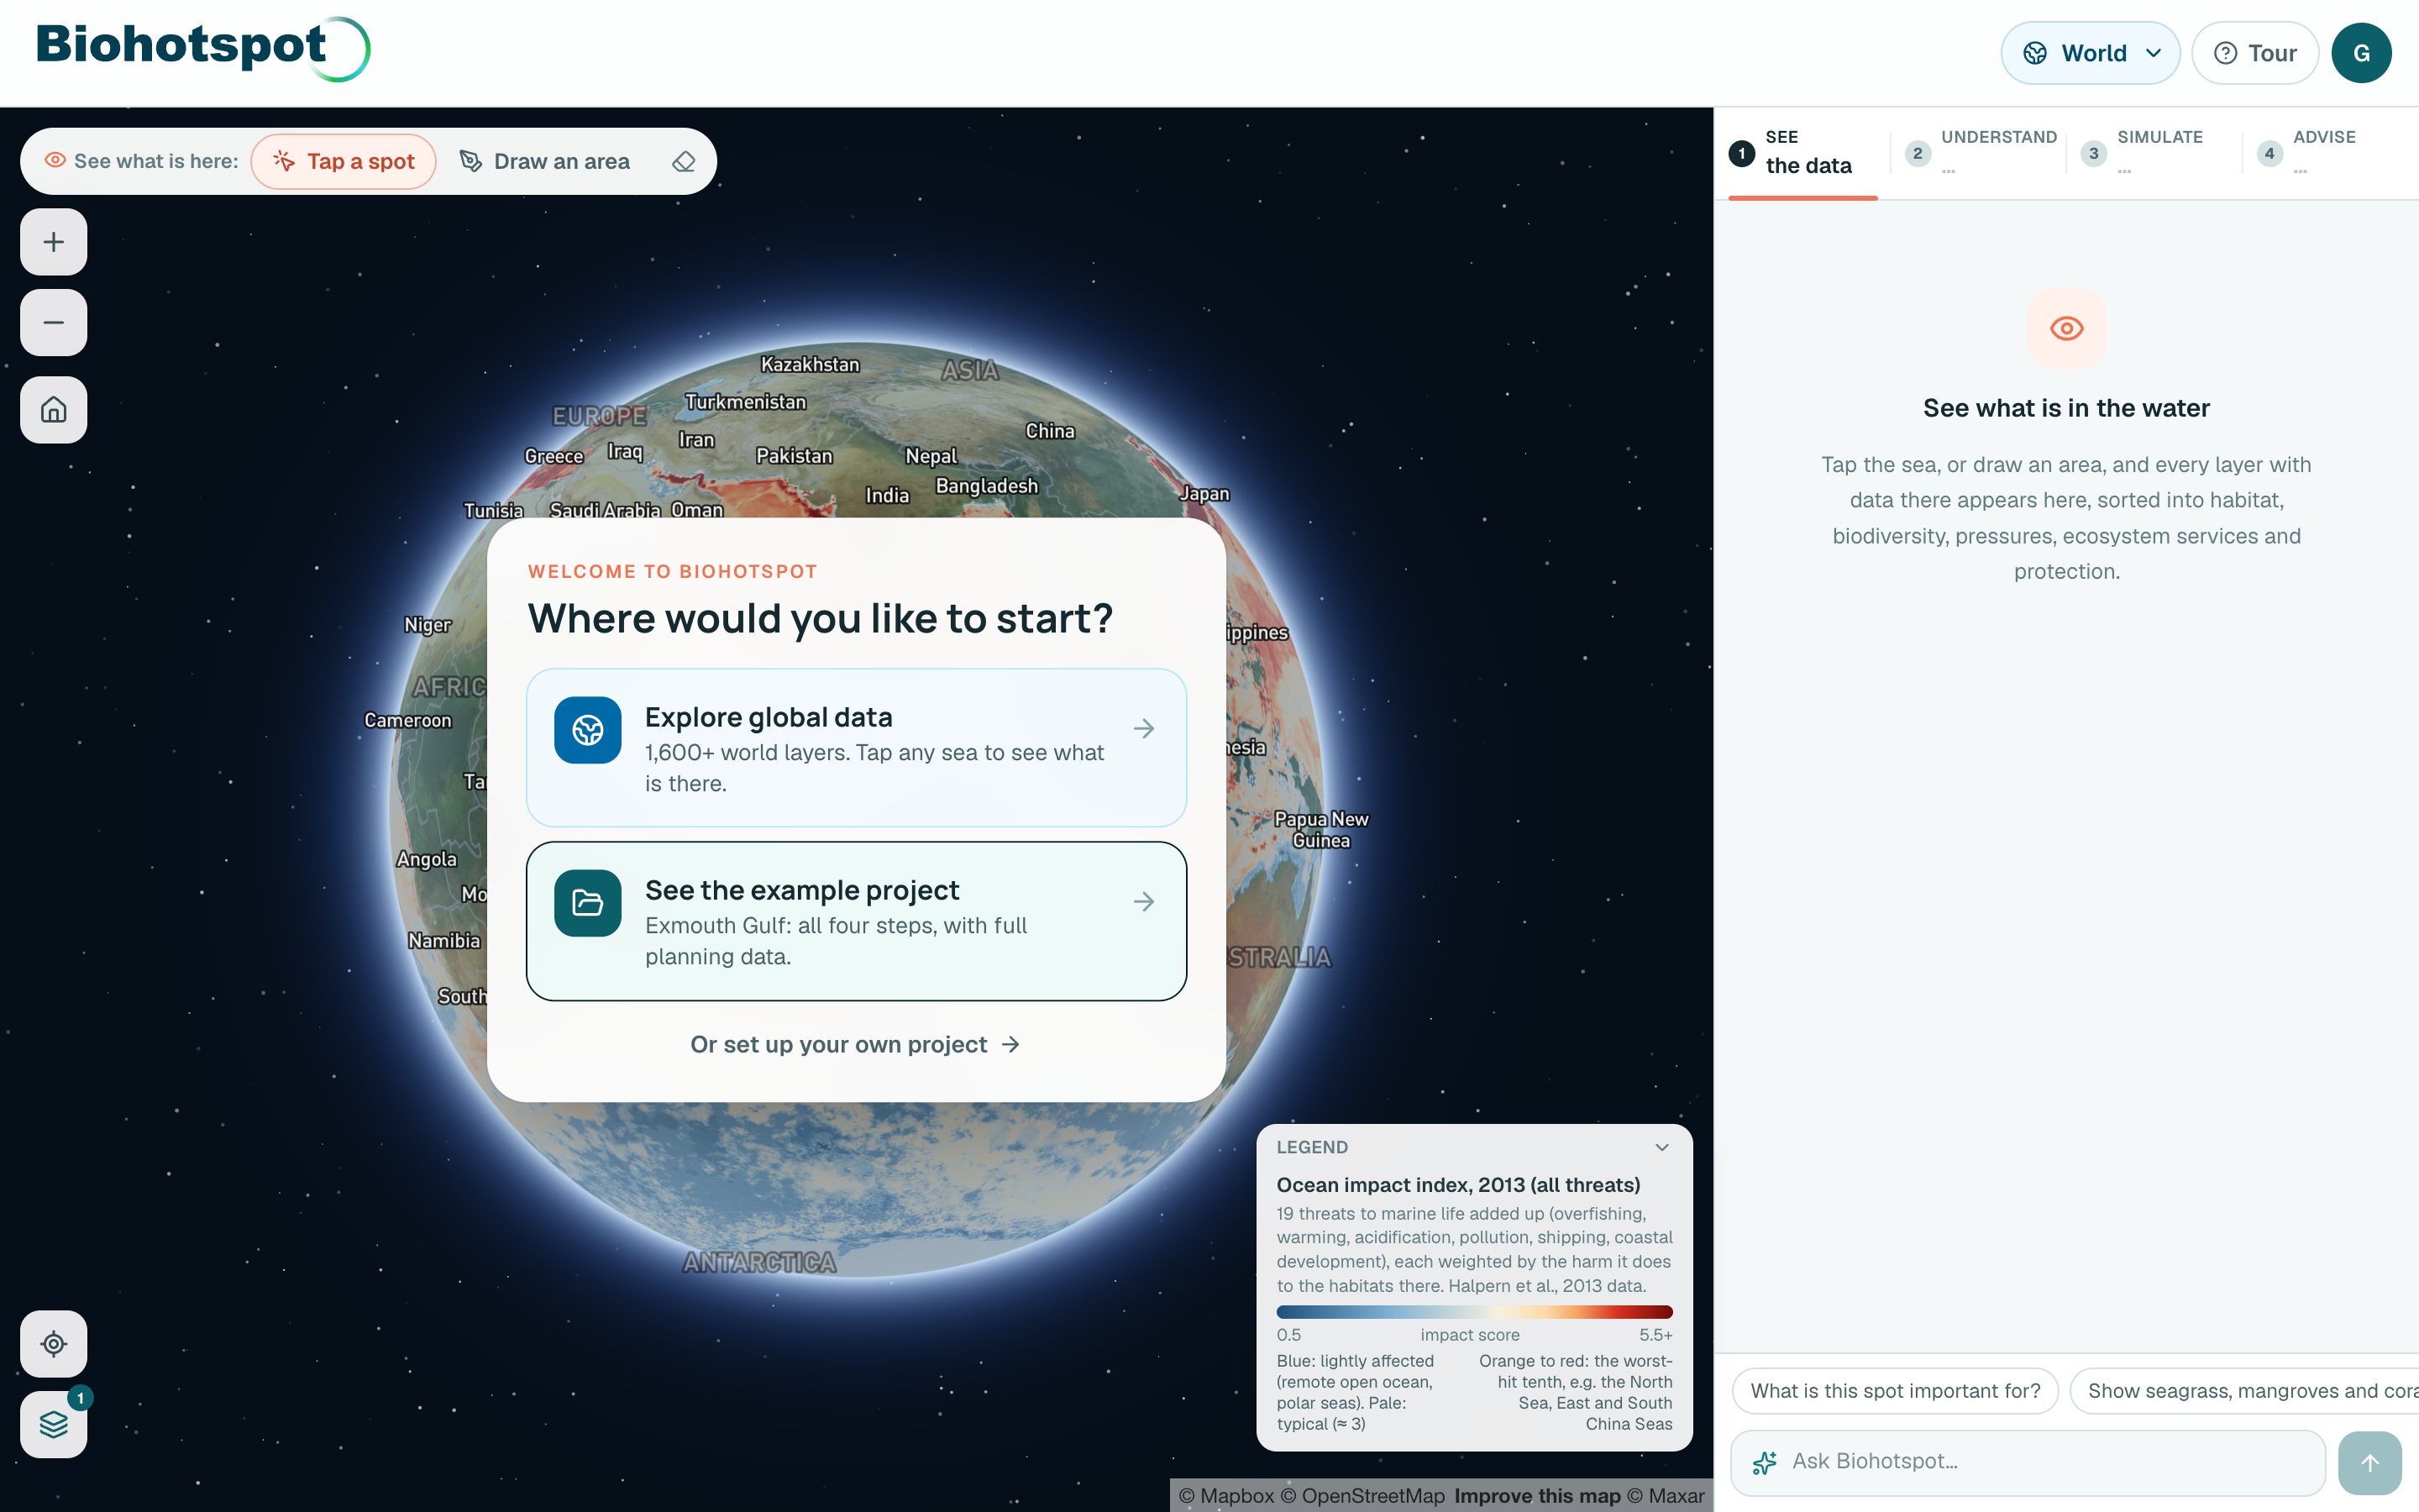Open the World region dropdown
2419x1512 pixels.
pos(2090,53)
